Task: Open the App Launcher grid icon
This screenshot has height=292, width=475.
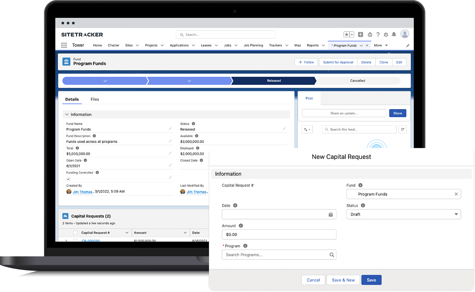Action: [64, 45]
